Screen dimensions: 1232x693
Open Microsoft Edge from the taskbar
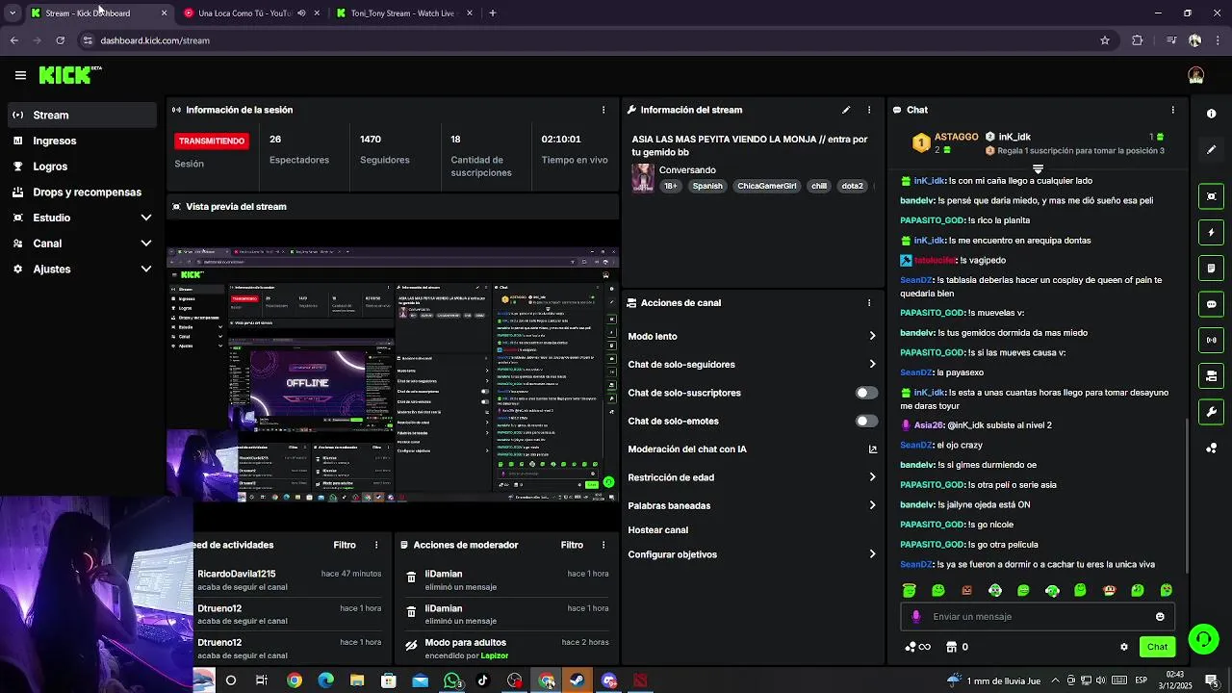point(325,680)
